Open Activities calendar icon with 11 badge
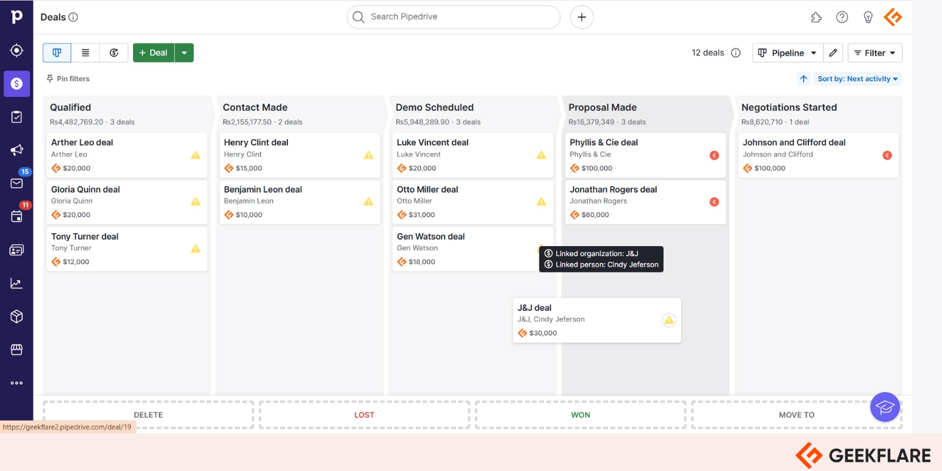 (x=16, y=217)
